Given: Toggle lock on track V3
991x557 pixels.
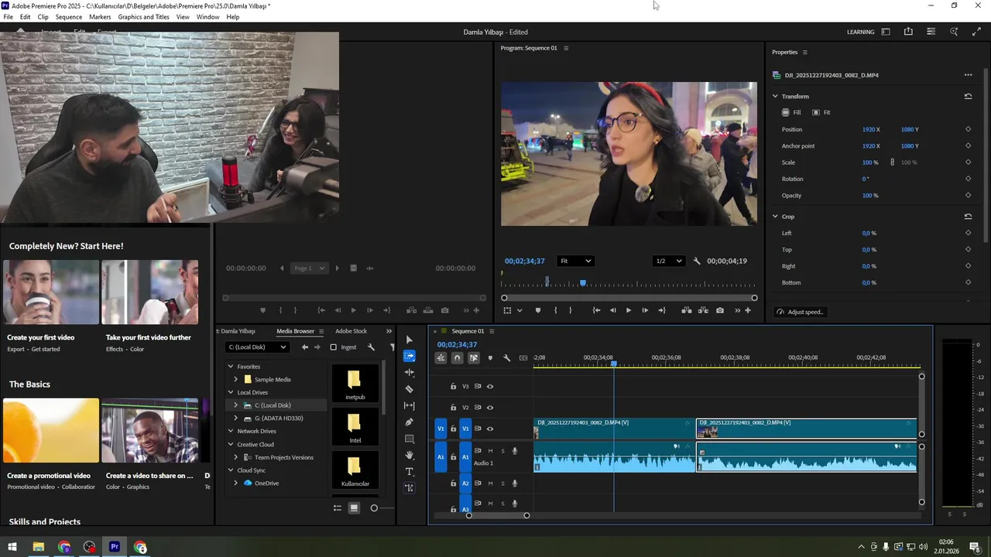Looking at the screenshot, I should [x=454, y=386].
